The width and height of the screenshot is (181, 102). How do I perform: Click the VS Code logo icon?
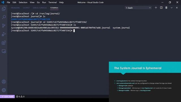click(x=3, y=2)
